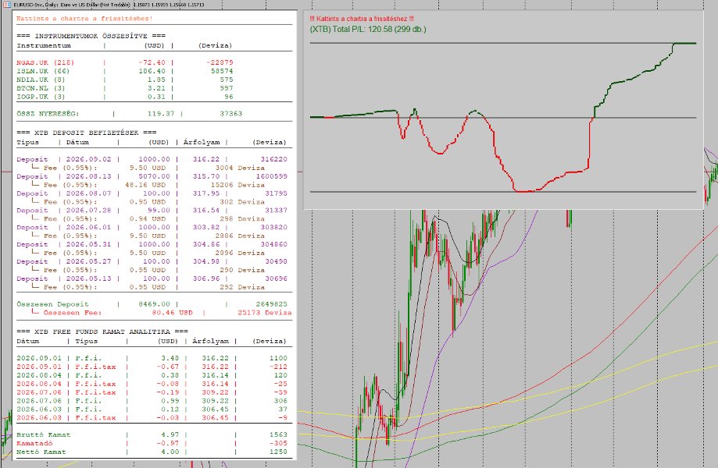Select the 'INSTRUMENTUMOK ÖSSZESÍTVE' section heading
This screenshot has height=468, width=718.
point(91,36)
